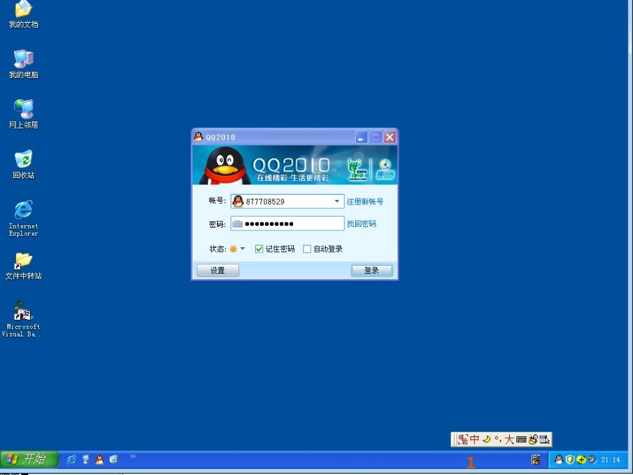Click the 注册新帐号 link
This screenshot has width=633, height=475.
coord(365,201)
